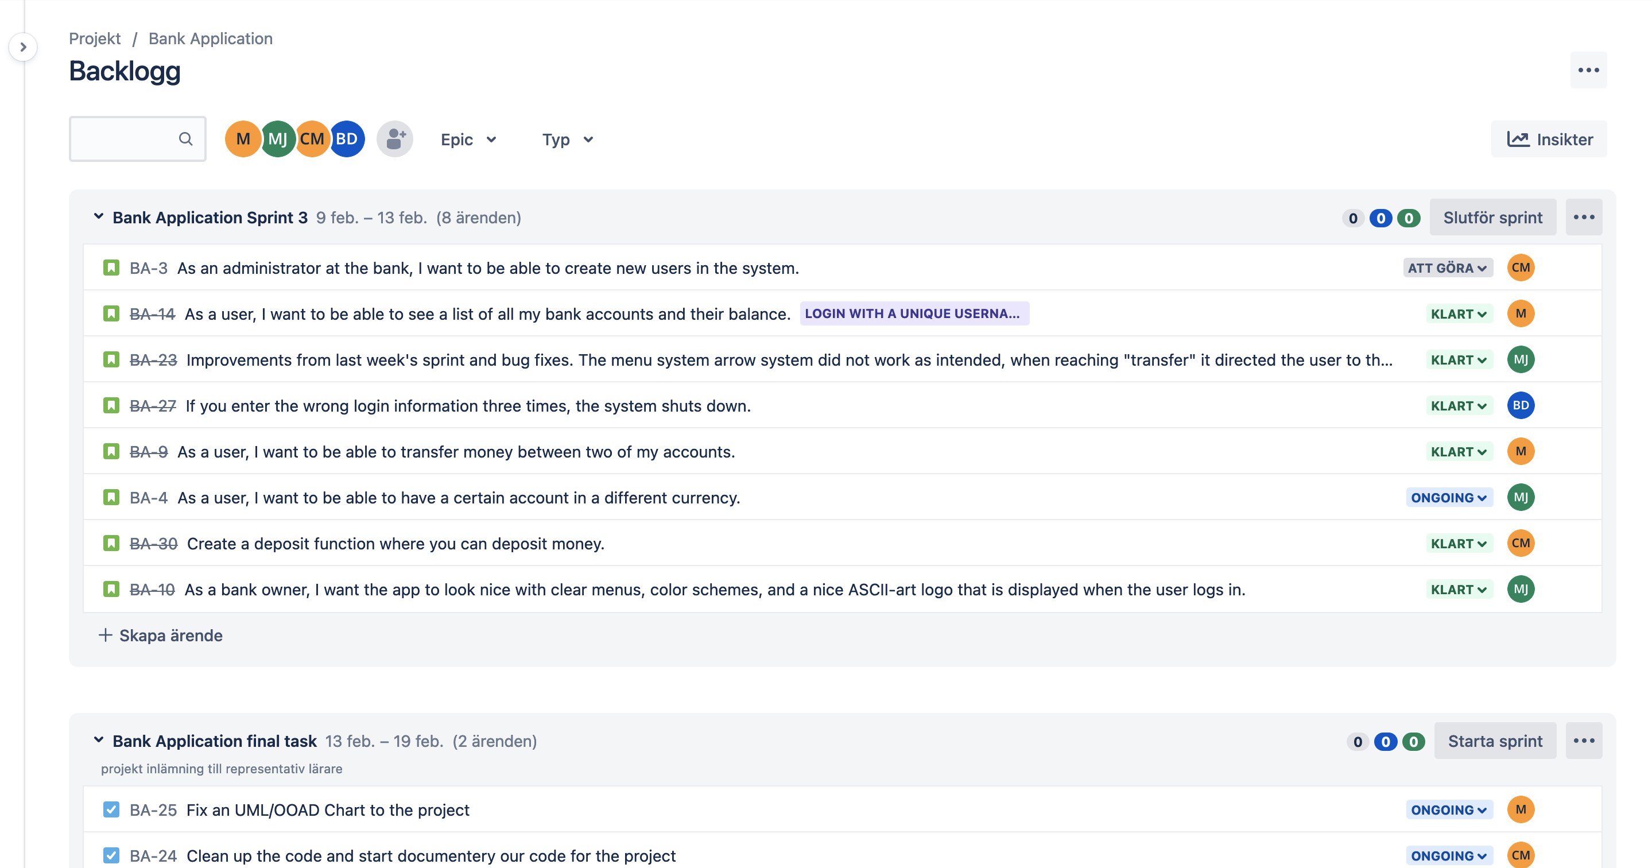Image resolution: width=1652 pixels, height=868 pixels.
Task: Click the MJ assignee avatar on BA-23
Action: [1521, 359]
